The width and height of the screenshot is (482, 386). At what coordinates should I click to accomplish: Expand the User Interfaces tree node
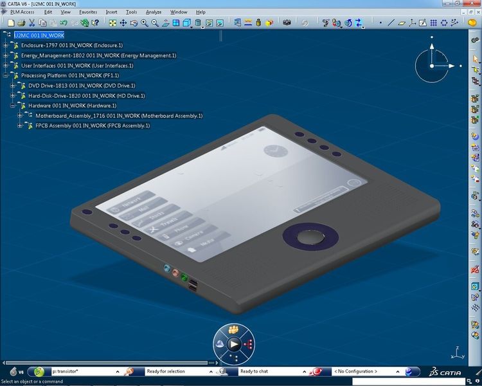(x=6, y=66)
